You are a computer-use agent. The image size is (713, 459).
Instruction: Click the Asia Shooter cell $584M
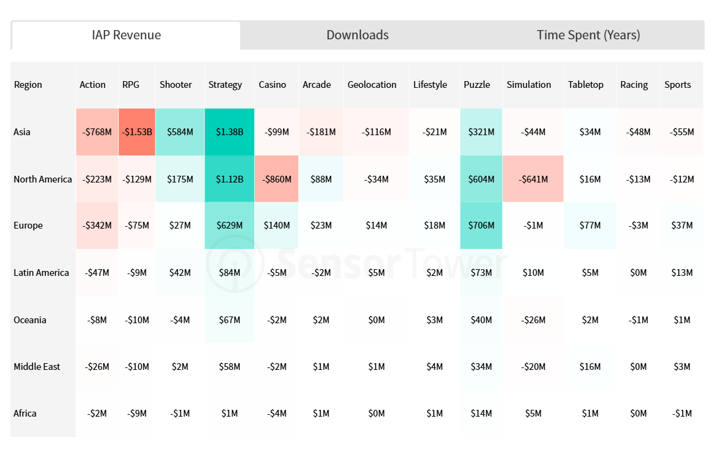[180, 132]
